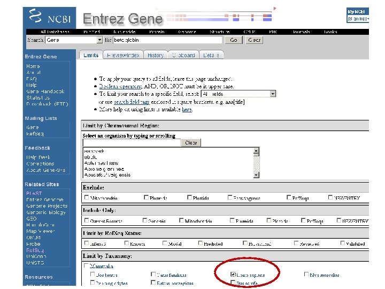Check Include Only Current Records checkbox

[x=87, y=220]
